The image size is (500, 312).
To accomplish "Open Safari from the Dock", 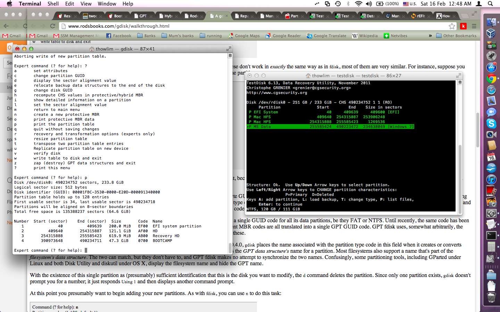I will [491, 90].
